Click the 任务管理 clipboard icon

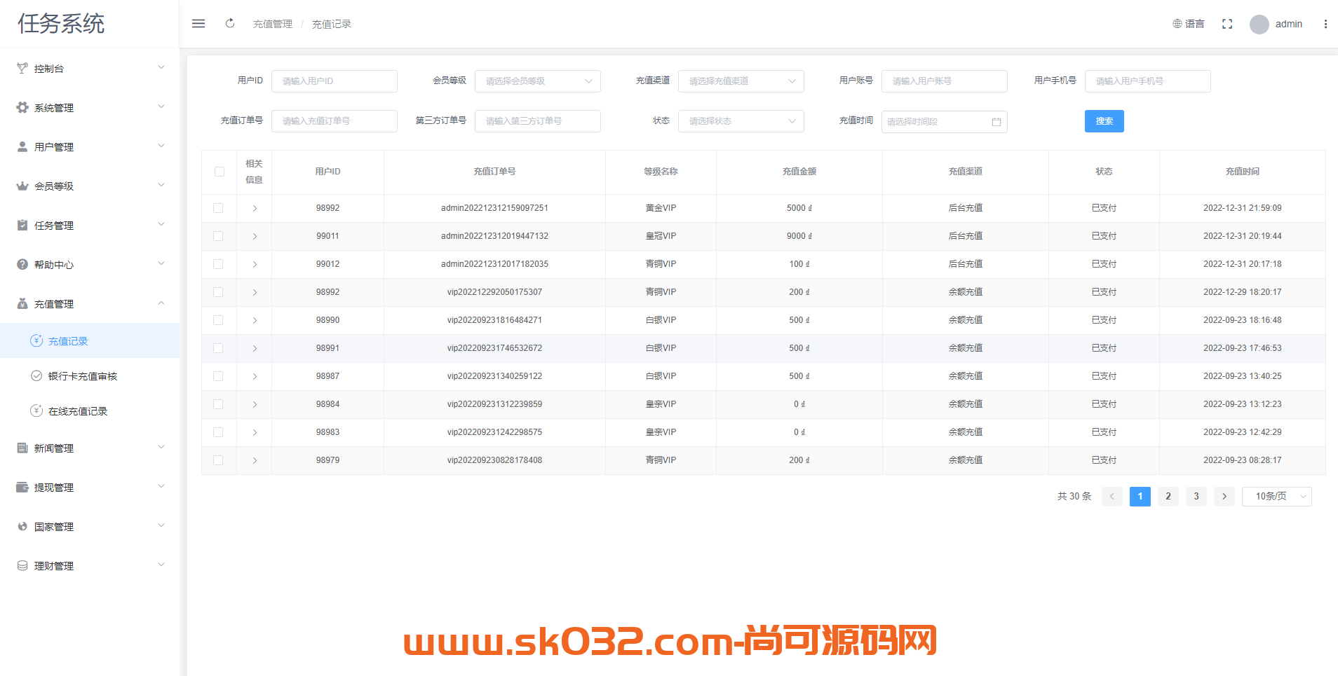(x=22, y=226)
